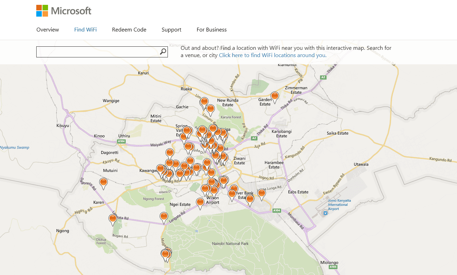The width and height of the screenshot is (457, 275).
Task: Open the Overview tab
Action: pyautogui.click(x=48, y=30)
